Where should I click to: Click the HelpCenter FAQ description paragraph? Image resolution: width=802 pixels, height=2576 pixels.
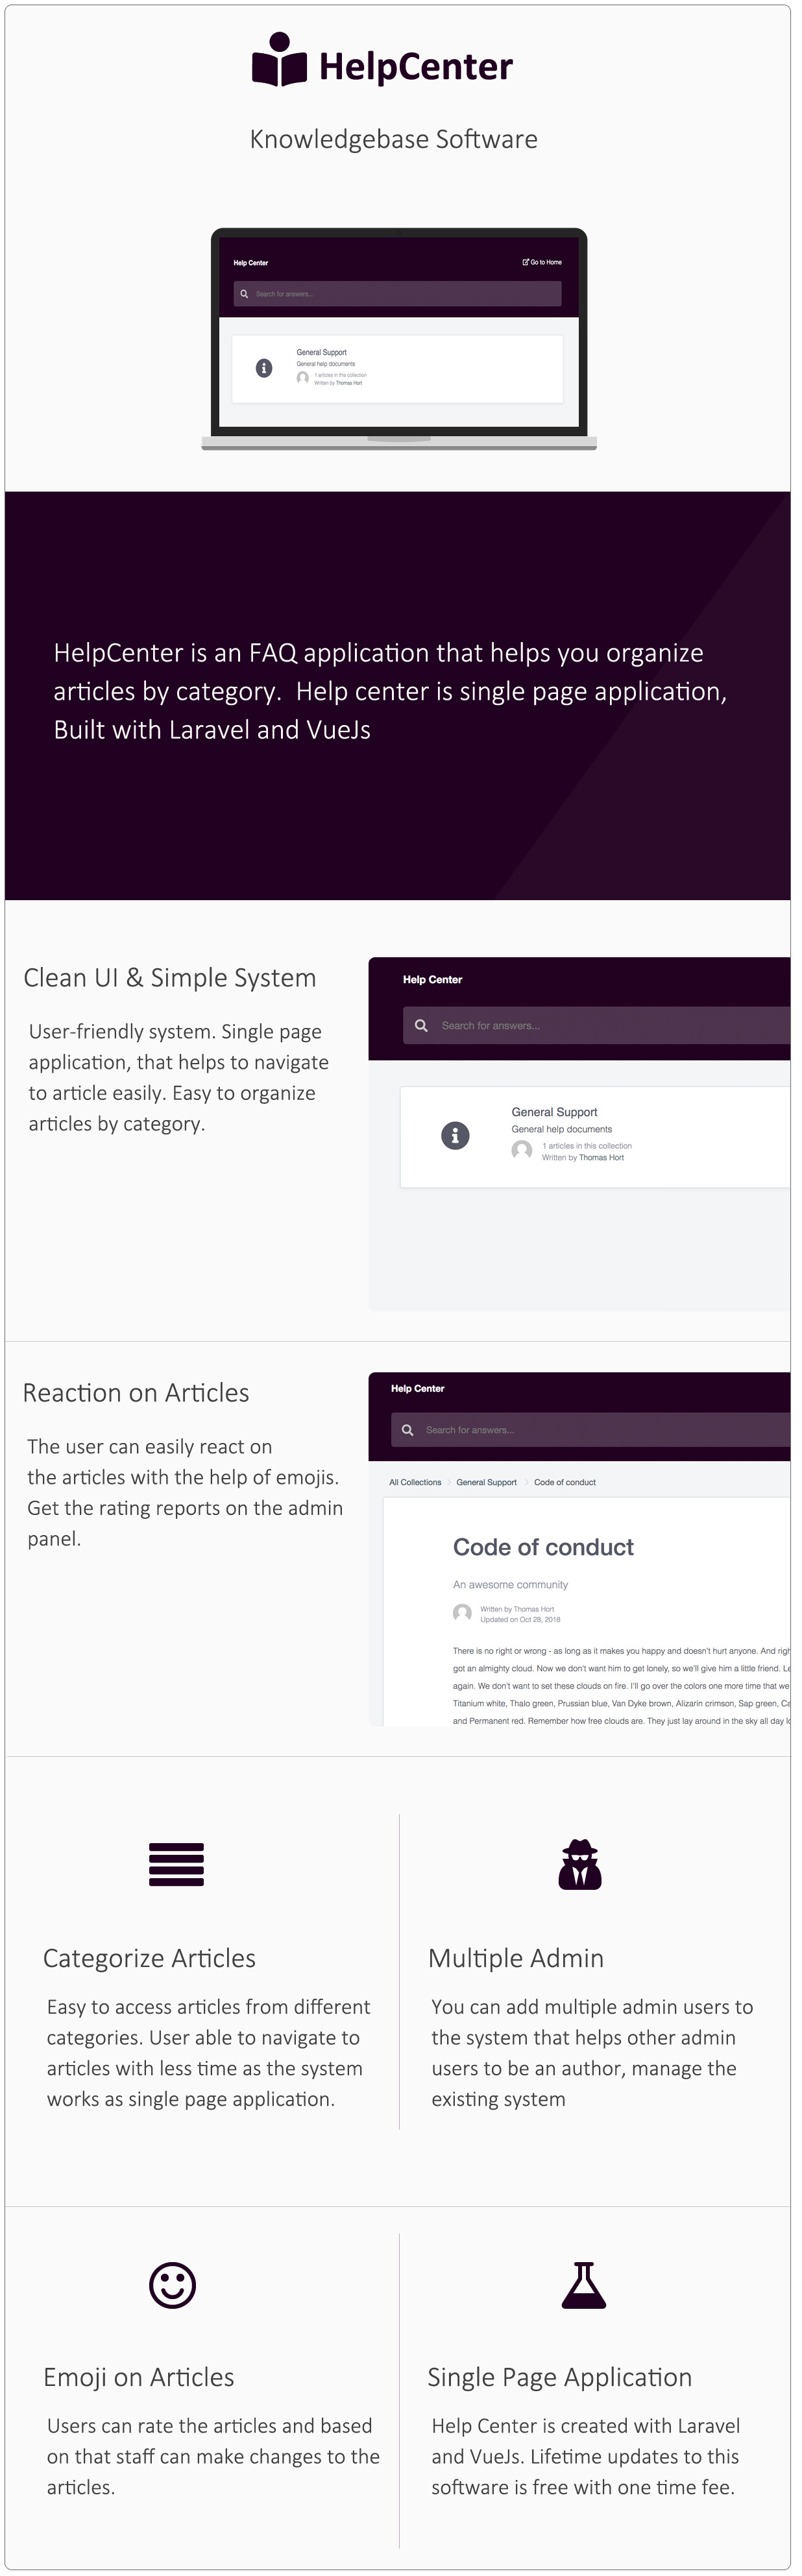(390, 691)
